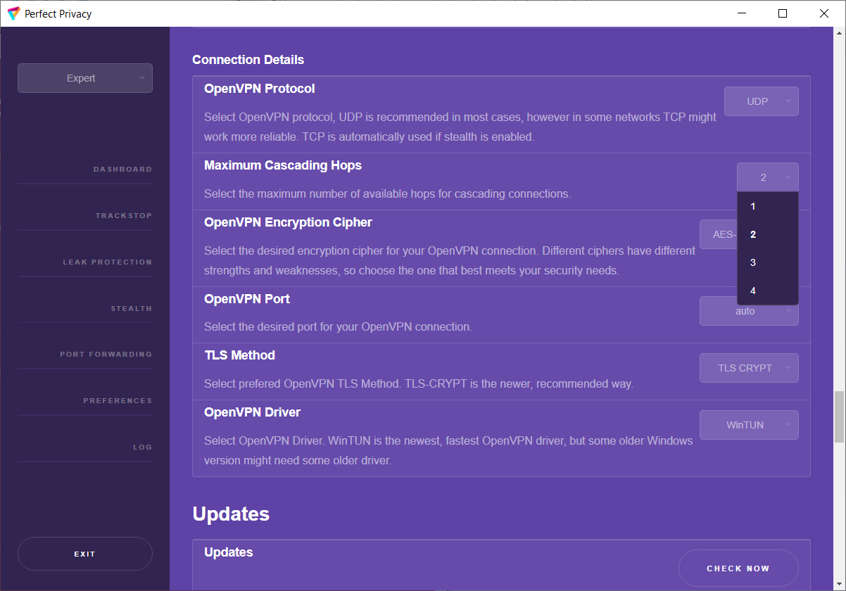Viewport: 846px width, 591px height.
Task: Click the Check Now updates button
Action: pyautogui.click(x=738, y=568)
